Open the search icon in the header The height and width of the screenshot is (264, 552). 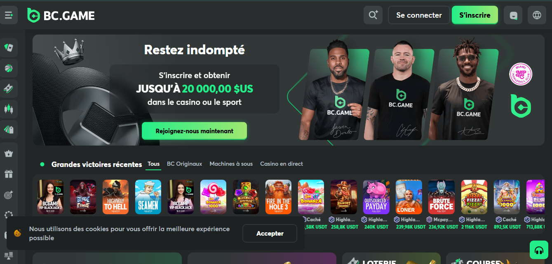[x=373, y=15]
